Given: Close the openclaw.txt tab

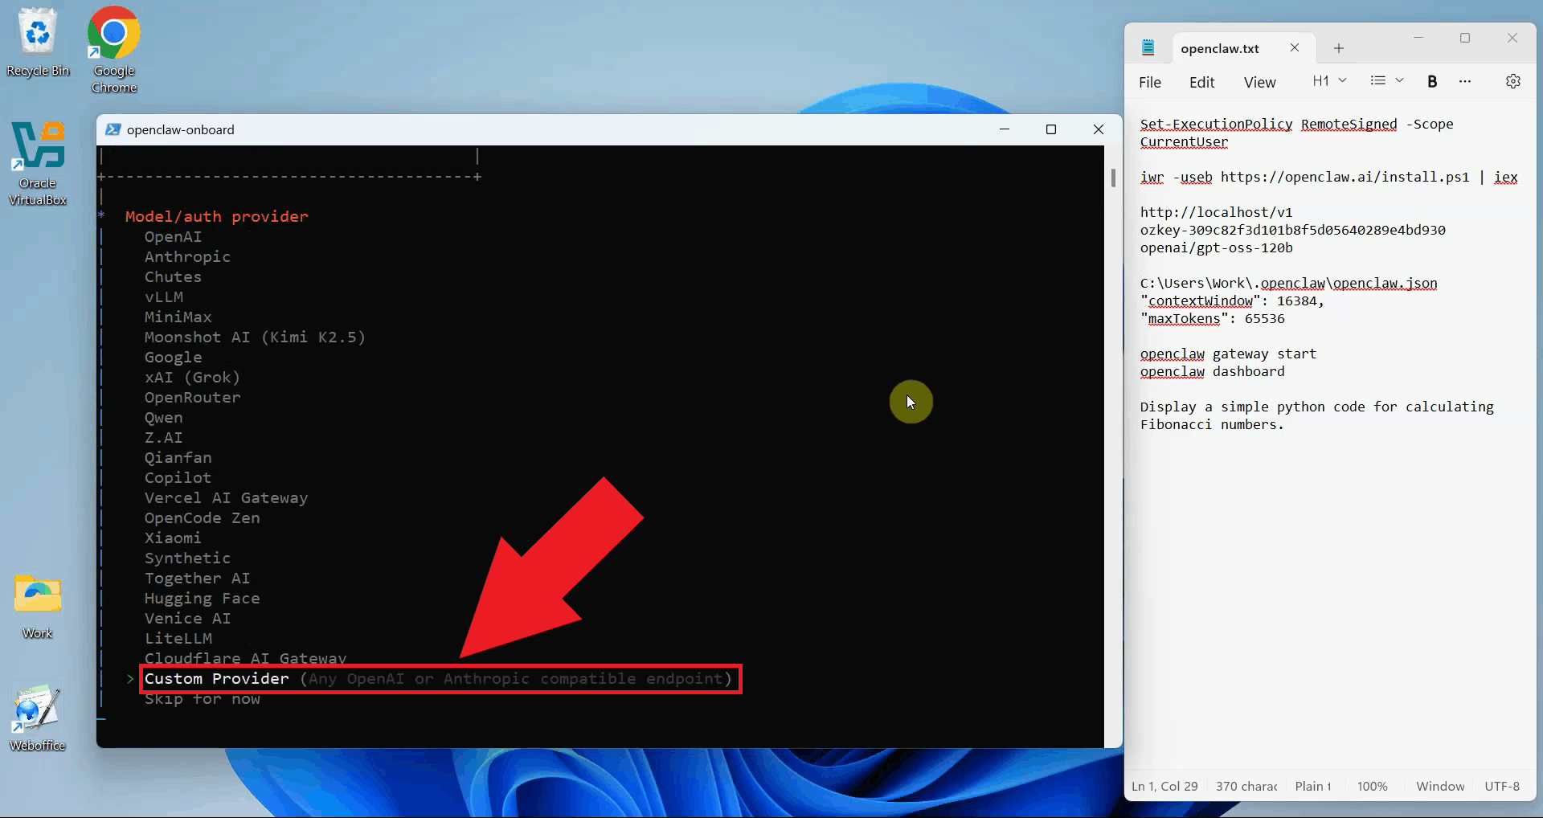Looking at the screenshot, I should point(1295,48).
